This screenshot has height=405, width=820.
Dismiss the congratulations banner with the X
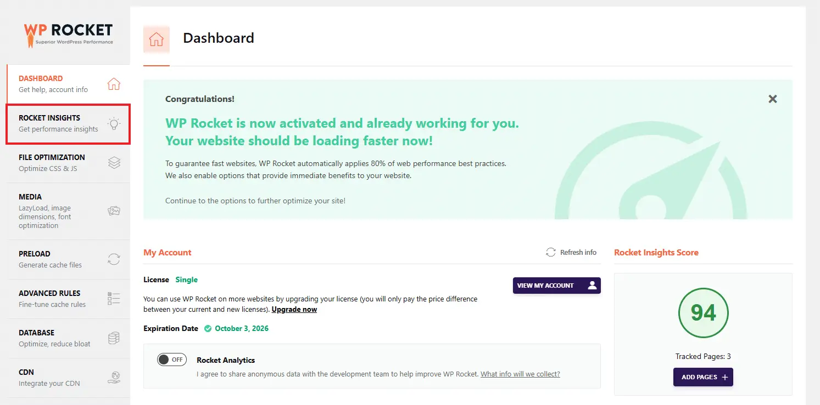773,99
